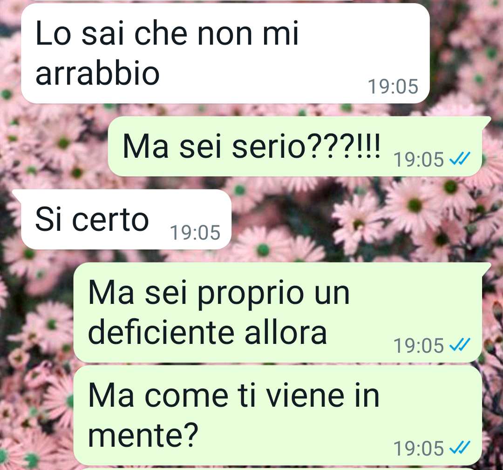Tap the double-check icon on "deficiente allora" message

[460, 345]
